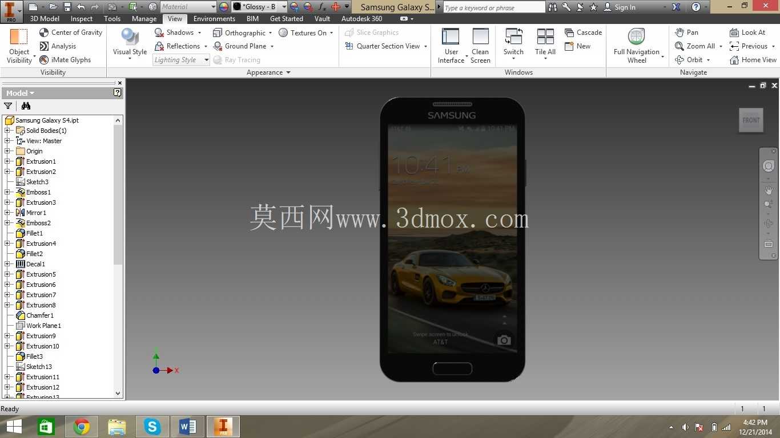Open the Get Started tab
This screenshot has height=438, width=780.
coord(287,19)
